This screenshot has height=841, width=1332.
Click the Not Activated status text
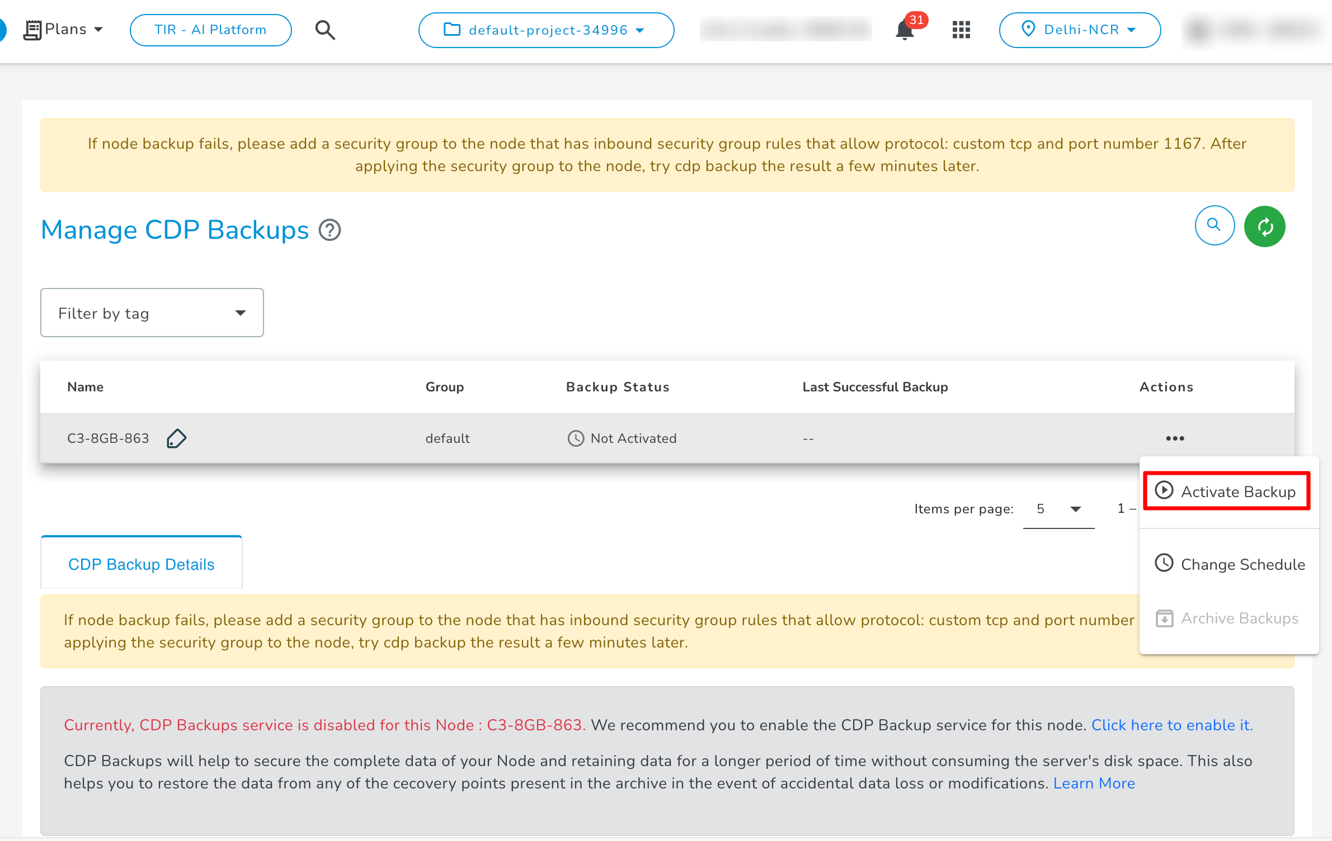tap(633, 438)
